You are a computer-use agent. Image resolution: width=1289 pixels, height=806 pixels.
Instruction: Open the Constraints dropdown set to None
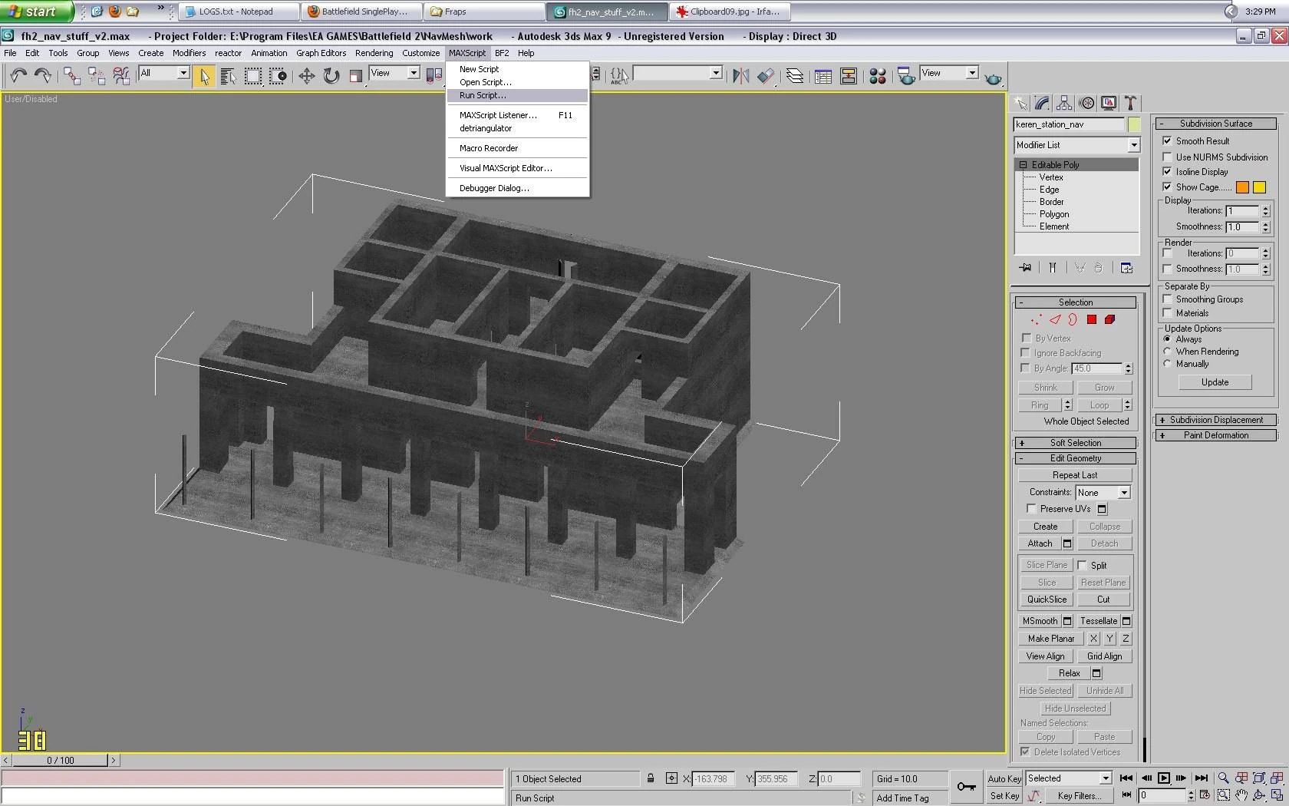coord(1103,493)
